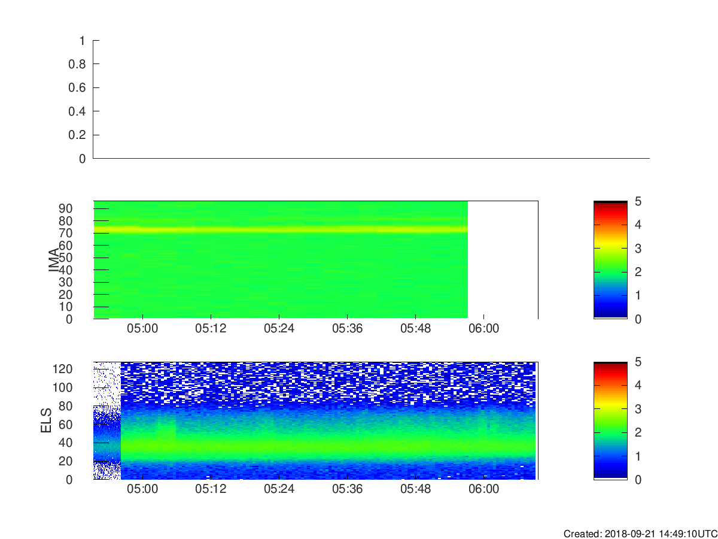
Task: Click the 5 label on IMA colorbar
Action: 638,201
